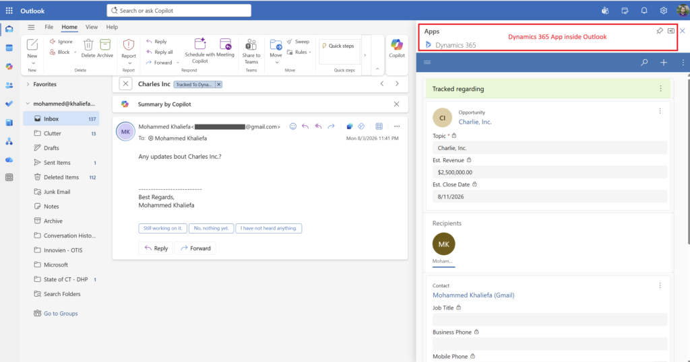Open hamburger menu in Dynamics 365 pane
Image resolution: width=690 pixels, height=362 pixels.
tap(427, 63)
